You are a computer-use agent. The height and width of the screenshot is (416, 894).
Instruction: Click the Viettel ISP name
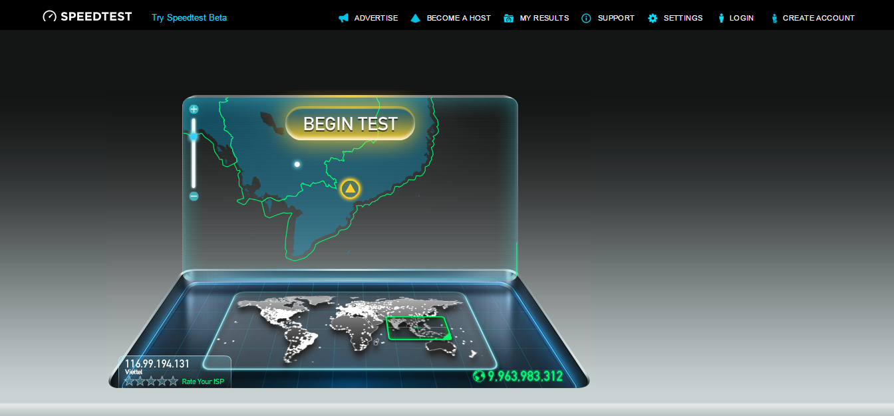[x=134, y=372]
